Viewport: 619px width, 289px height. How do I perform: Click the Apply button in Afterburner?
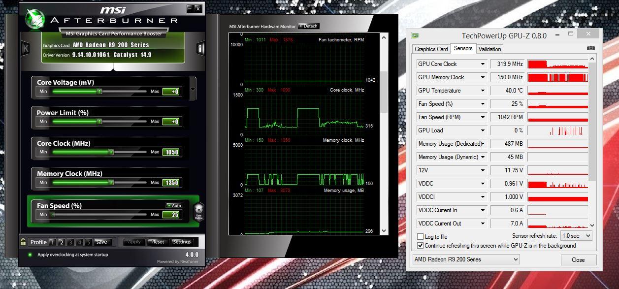pos(134,242)
